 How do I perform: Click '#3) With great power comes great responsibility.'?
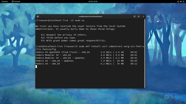tap(74, 40)
